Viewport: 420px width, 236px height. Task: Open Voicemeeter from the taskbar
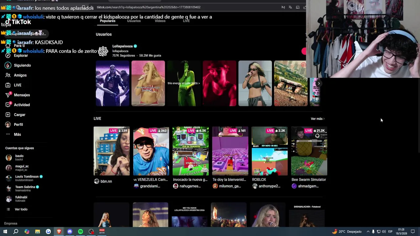pyautogui.click(x=102, y=231)
